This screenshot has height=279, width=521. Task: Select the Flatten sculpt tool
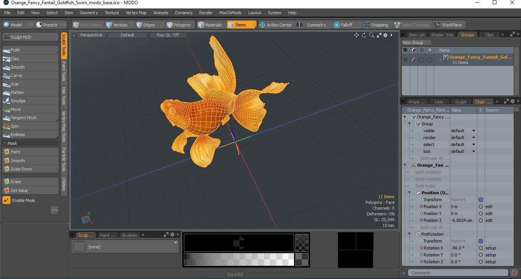coord(30,92)
